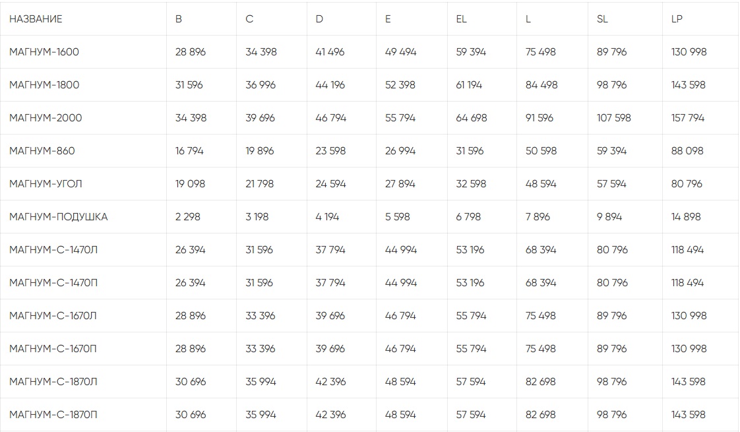
Task: Click the МАГНУМ-С-1670Л row name
Action: [53, 316]
